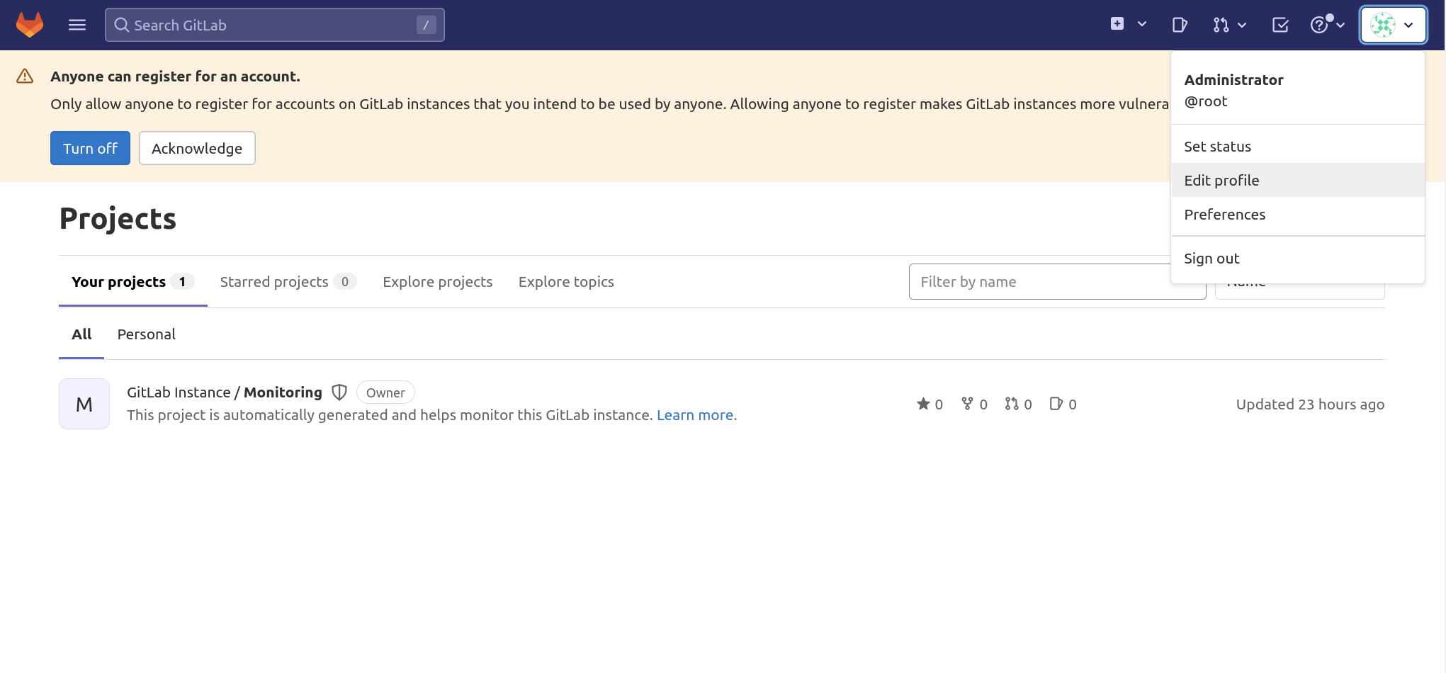This screenshot has height=673, width=1446.
Task: Click the project issues count icon
Action: [x=1056, y=404]
